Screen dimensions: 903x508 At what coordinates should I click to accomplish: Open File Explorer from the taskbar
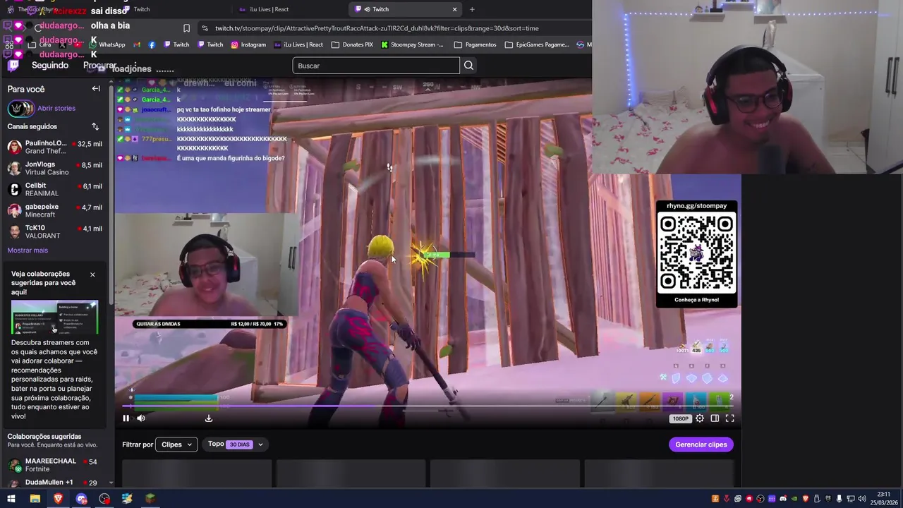coord(35,499)
